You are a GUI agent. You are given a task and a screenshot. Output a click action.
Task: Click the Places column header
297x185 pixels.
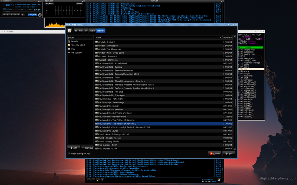80,38
